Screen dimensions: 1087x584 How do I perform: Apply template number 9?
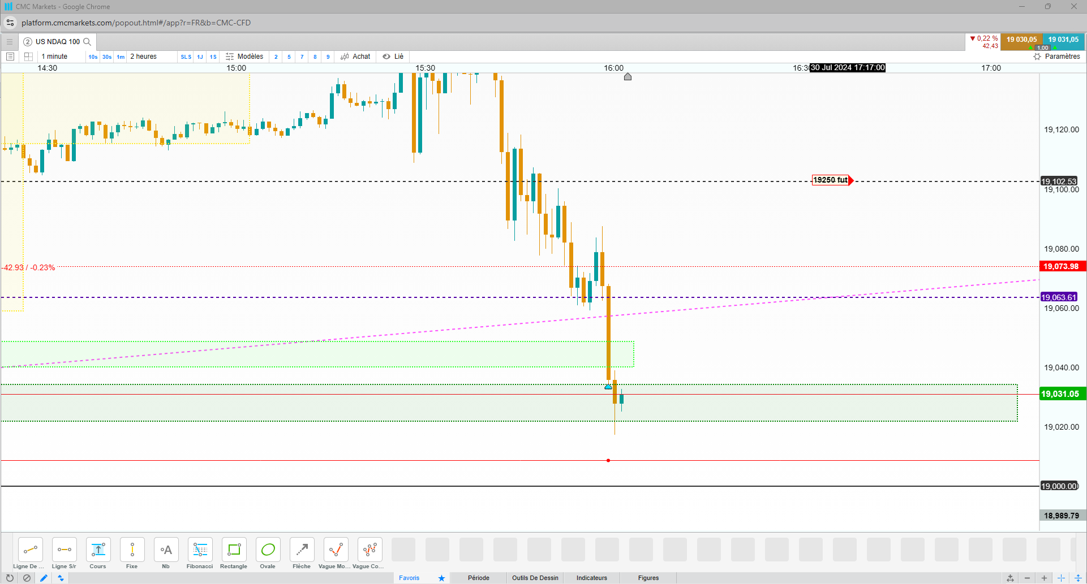click(328, 57)
